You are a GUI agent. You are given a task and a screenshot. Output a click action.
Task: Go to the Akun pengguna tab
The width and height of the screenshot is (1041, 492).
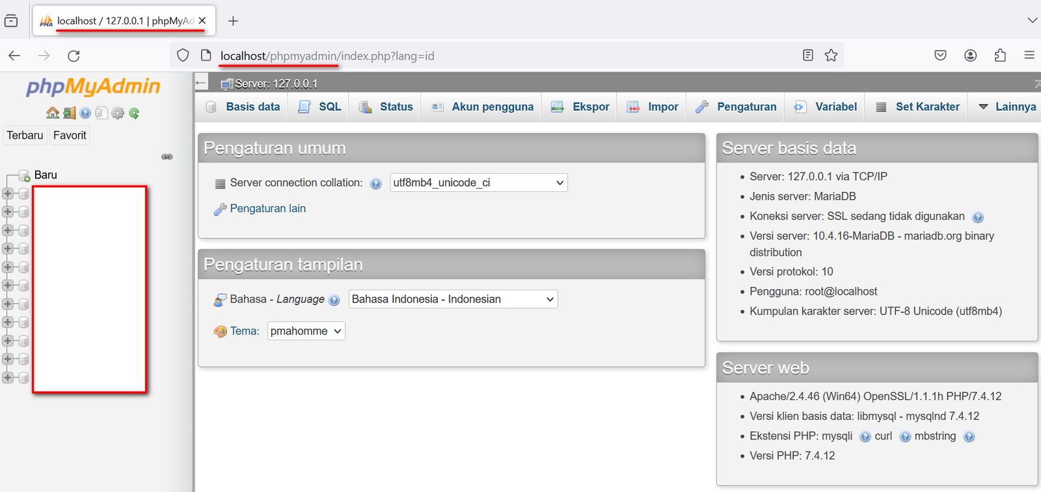pos(482,107)
